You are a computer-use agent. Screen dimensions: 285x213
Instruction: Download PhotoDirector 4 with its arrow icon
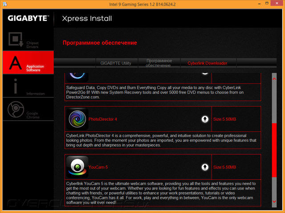pyautogui.click(x=205, y=119)
